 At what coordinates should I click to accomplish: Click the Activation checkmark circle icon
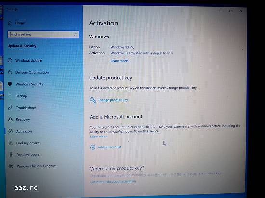(11, 131)
